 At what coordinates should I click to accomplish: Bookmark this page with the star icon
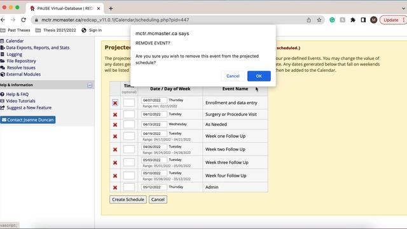pyautogui.click(x=319, y=20)
